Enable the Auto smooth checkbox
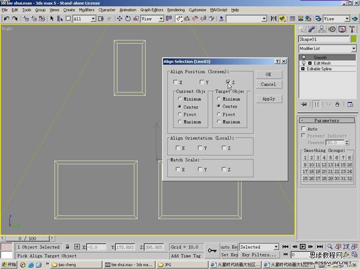Viewport: 360px width, 270px height. click(x=303, y=129)
